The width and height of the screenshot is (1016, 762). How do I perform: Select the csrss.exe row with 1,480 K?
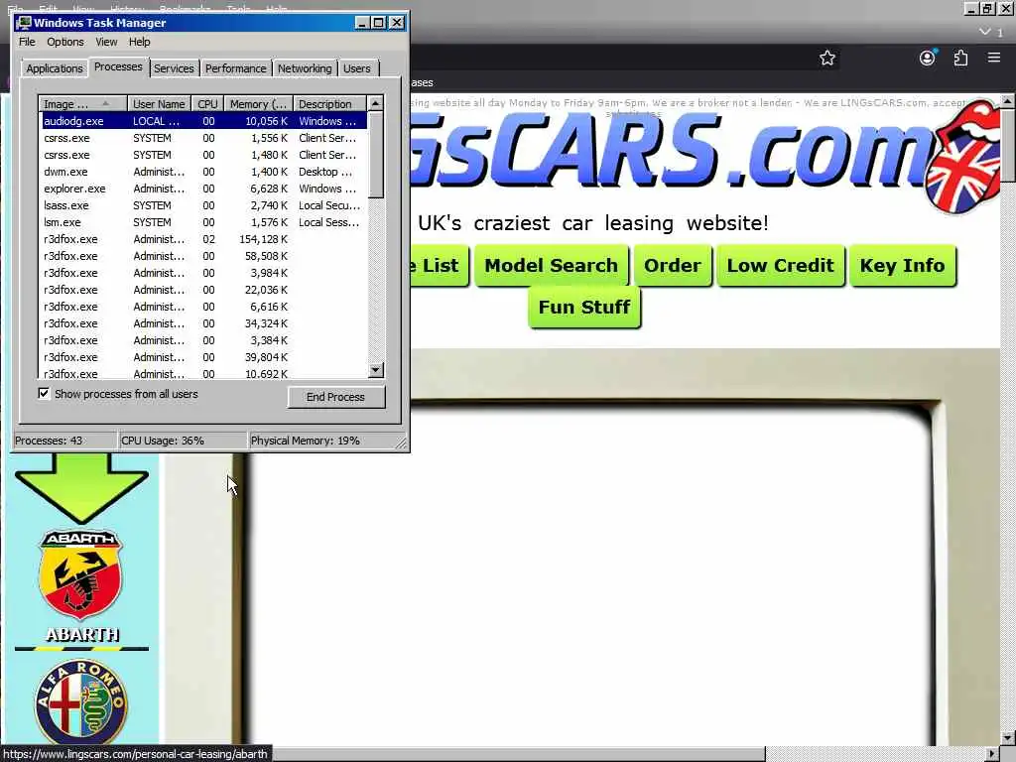click(x=202, y=155)
